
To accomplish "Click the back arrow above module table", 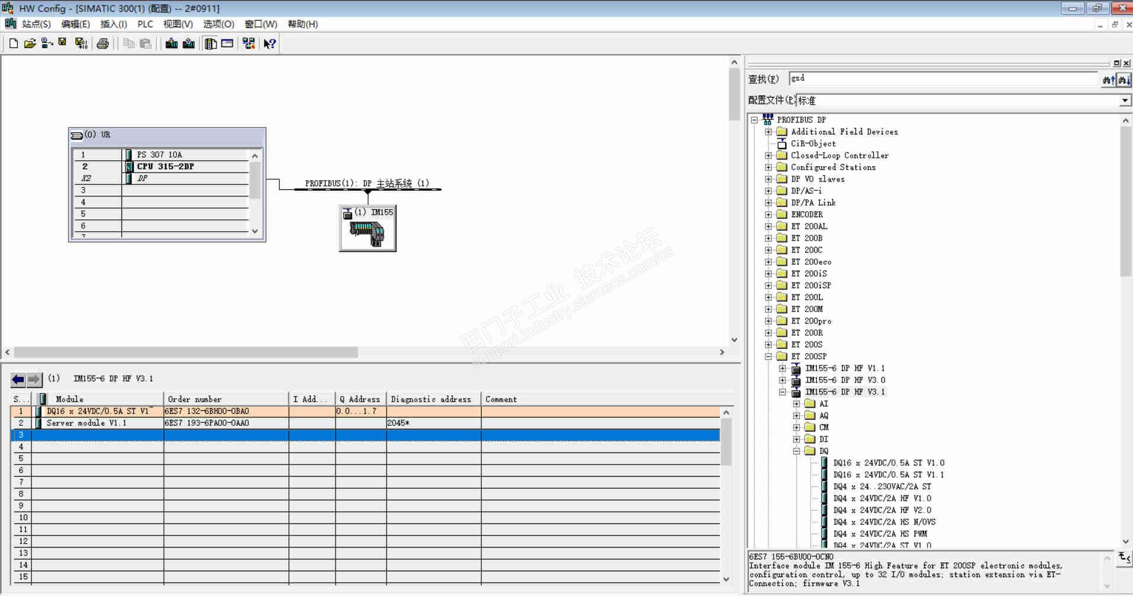I will (x=18, y=379).
